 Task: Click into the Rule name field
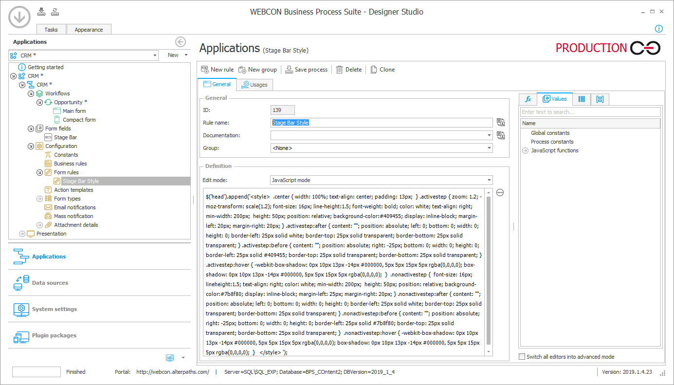pos(382,123)
